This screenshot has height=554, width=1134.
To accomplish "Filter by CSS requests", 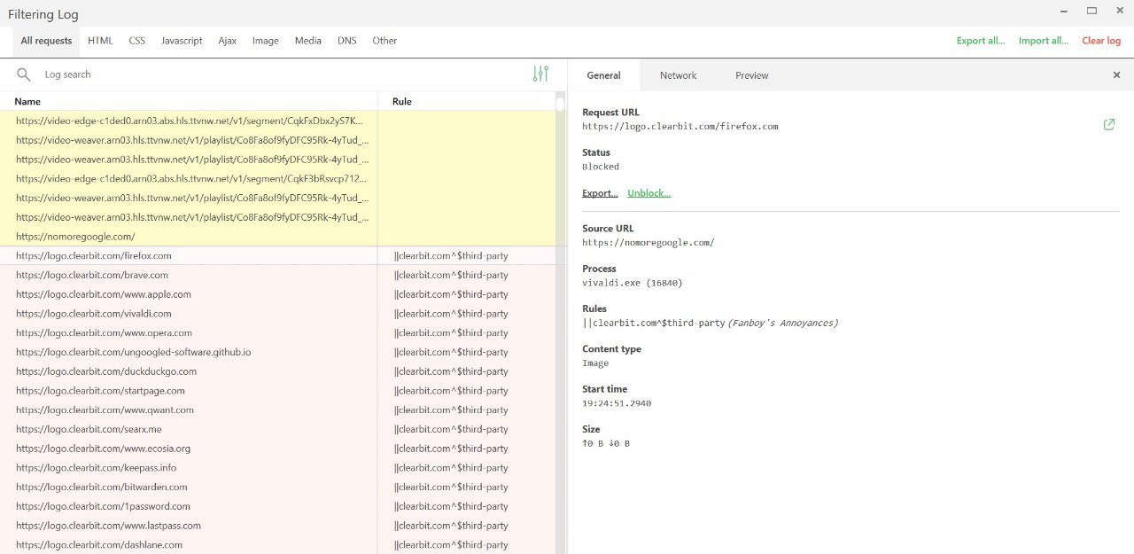I will [137, 41].
